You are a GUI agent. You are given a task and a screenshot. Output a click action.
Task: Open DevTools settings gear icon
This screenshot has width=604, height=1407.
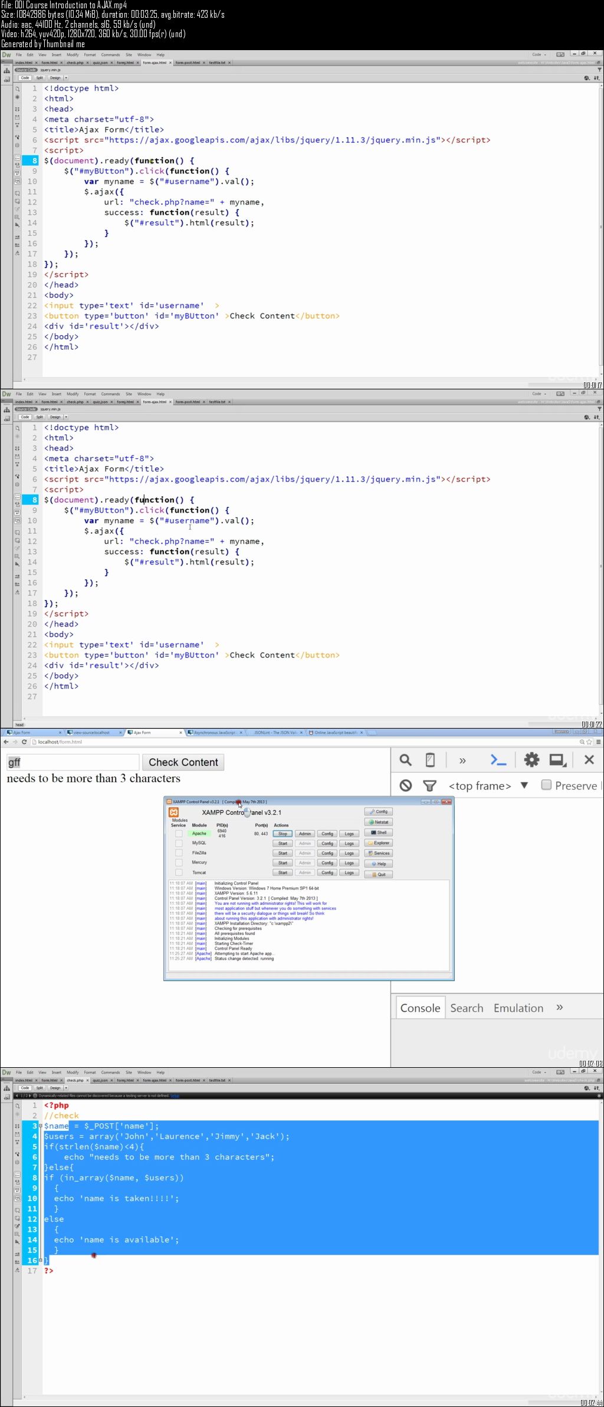tap(531, 760)
